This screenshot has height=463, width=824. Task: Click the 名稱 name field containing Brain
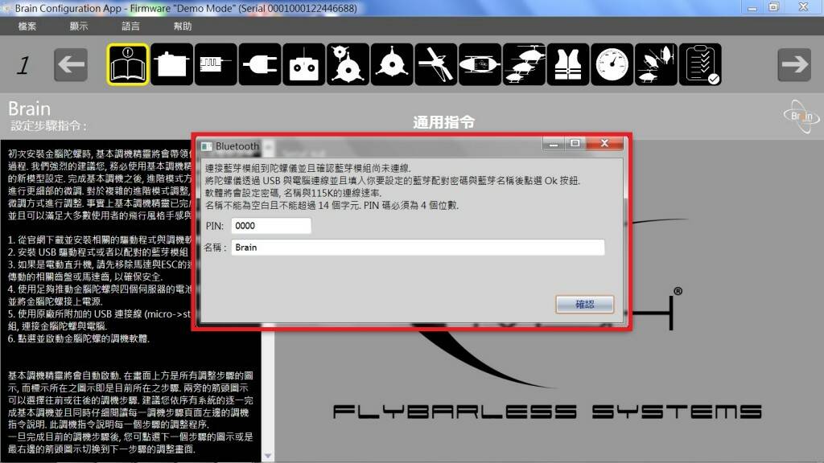(417, 248)
